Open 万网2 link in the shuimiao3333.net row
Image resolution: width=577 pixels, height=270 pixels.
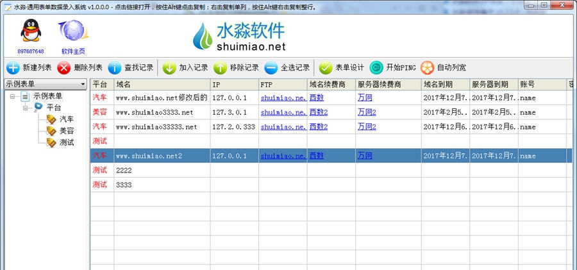(x=367, y=112)
